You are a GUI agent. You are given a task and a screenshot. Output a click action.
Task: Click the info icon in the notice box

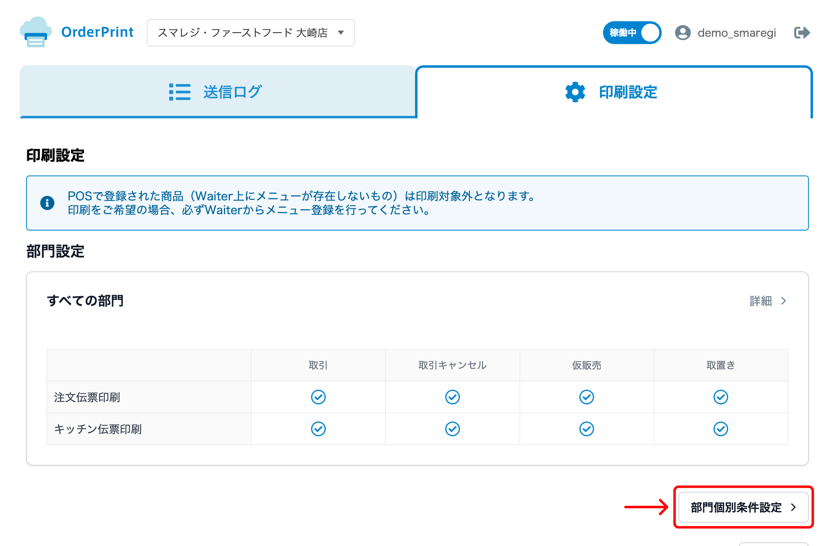click(x=47, y=203)
